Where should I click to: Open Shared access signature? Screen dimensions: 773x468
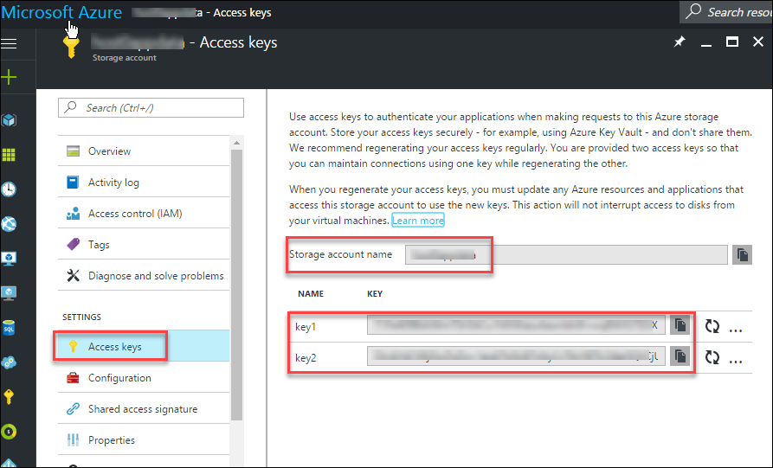click(x=144, y=409)
